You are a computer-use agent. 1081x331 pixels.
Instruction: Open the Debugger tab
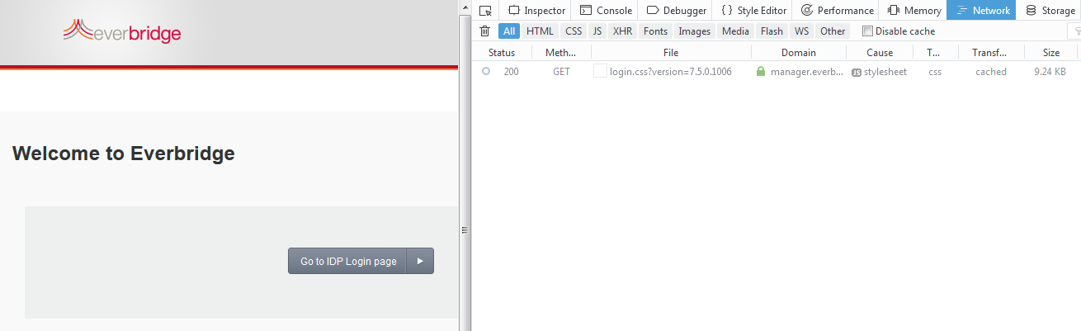(x=676, y=11)
